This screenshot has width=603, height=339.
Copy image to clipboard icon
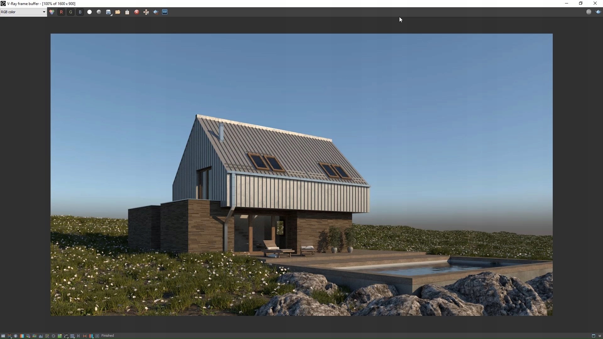coord(127,12)
